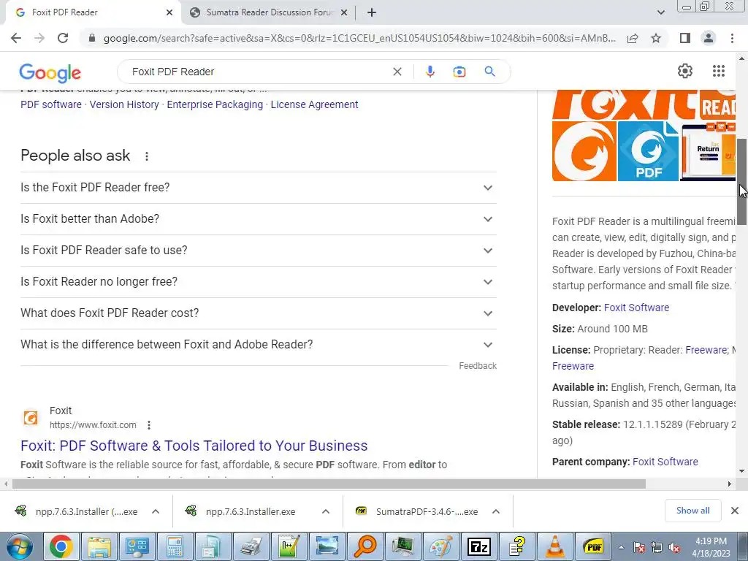
Task: Expand 'Is Foxit Reader no longer free?'
Action: (x=259, y=282)
